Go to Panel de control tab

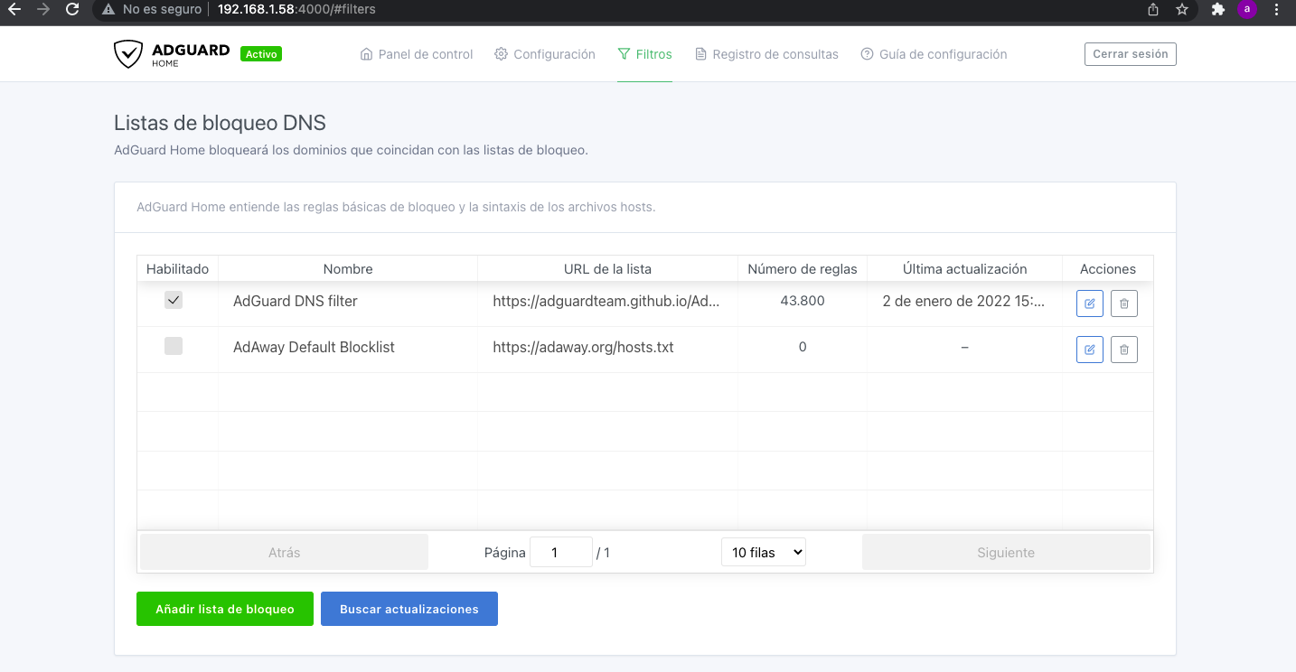pos(417,54)
